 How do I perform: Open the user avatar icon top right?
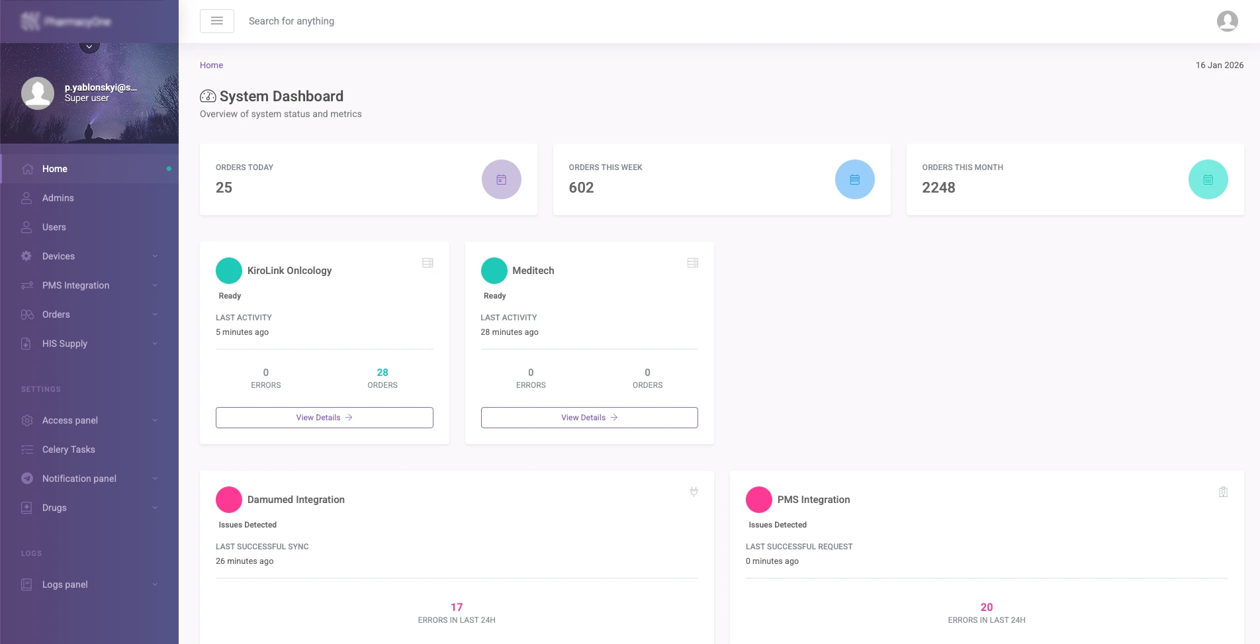1228,21
